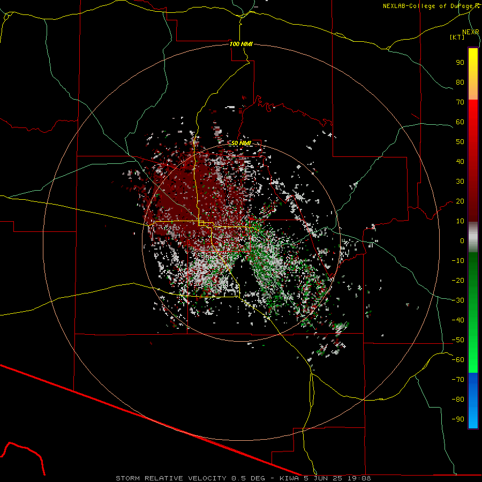Screen dimensions: 482x482
Task: Select the 10 value on velocity scale
Action: 460,221
